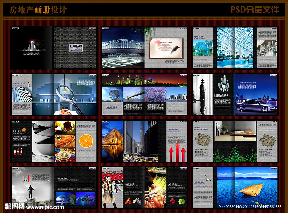
Task: Click the HOURSE INTRODUCE heading text
Action: (x=201, y=129)
